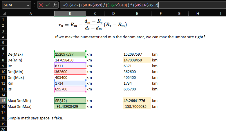Click the three-dot handle beside the Name Box
226x131 pixels.
click(35, 5)
